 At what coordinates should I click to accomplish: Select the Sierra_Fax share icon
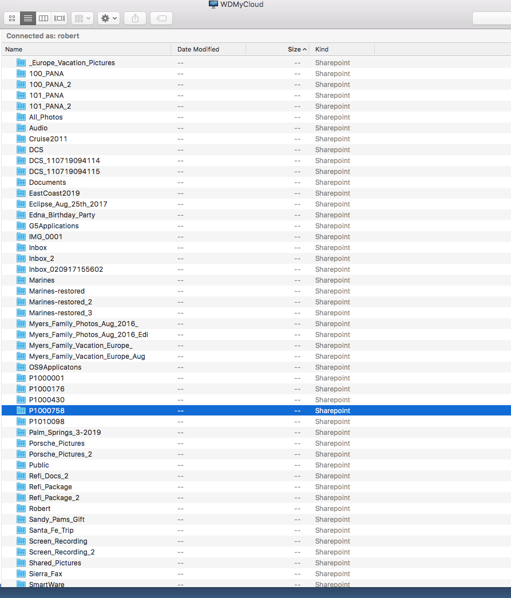tap(21, 573)
